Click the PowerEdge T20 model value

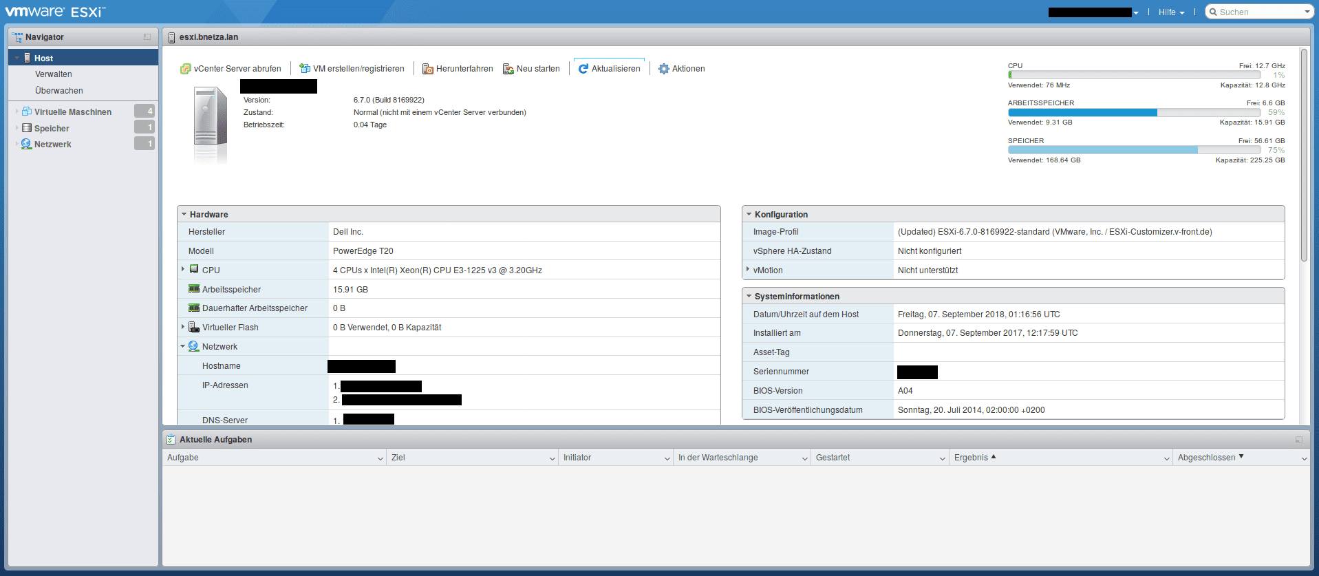point(363,251)
